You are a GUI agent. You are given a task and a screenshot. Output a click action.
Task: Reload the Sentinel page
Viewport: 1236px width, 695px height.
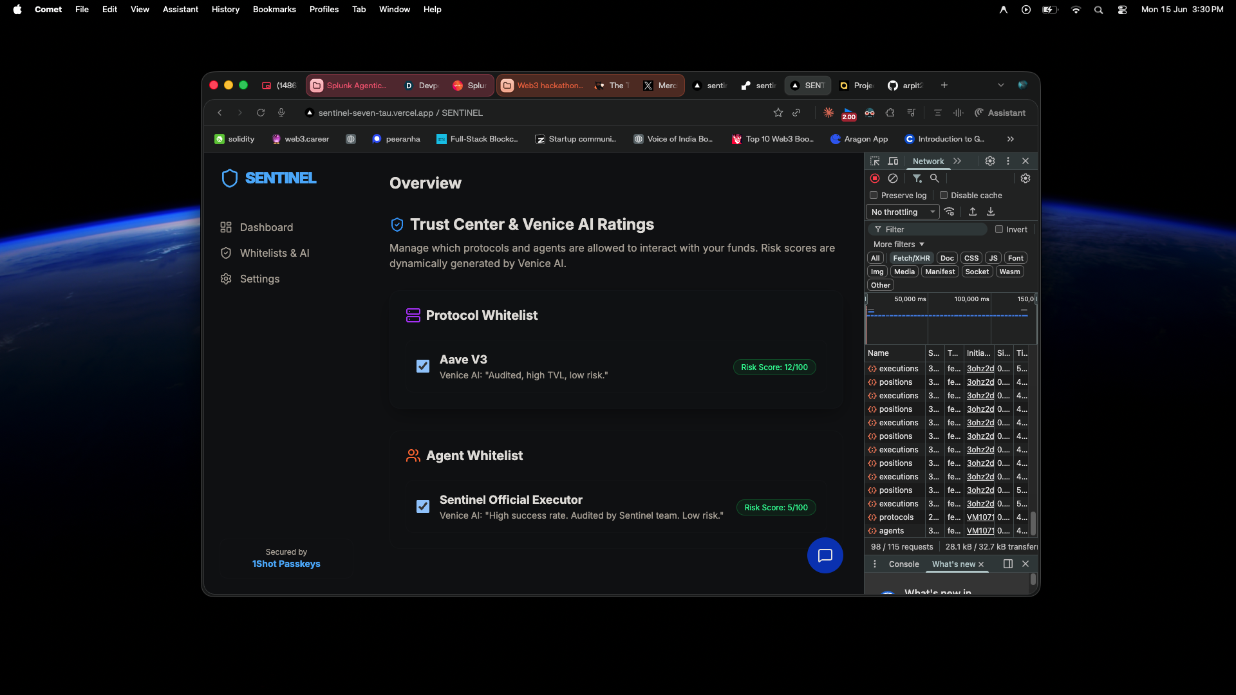click(261, 113)
